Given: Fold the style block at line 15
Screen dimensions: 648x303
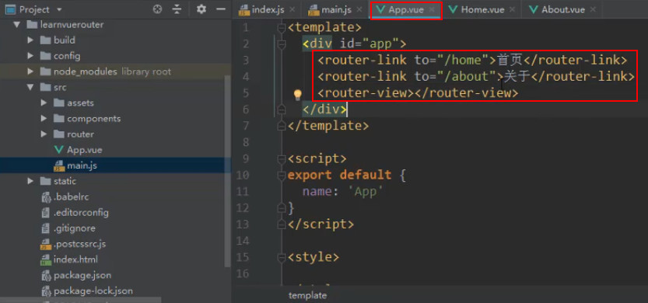Looking at the screenshot, I should pos(282,258).
